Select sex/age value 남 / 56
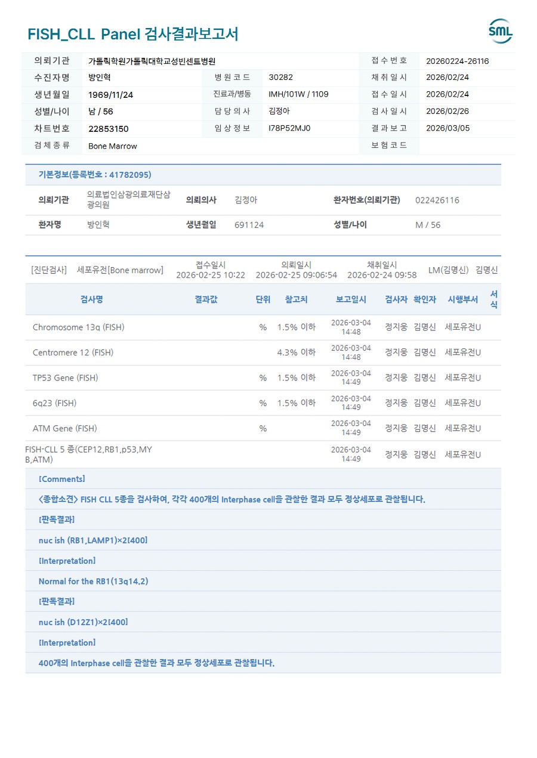Screen dimensions: 537x758 (101, 112)
